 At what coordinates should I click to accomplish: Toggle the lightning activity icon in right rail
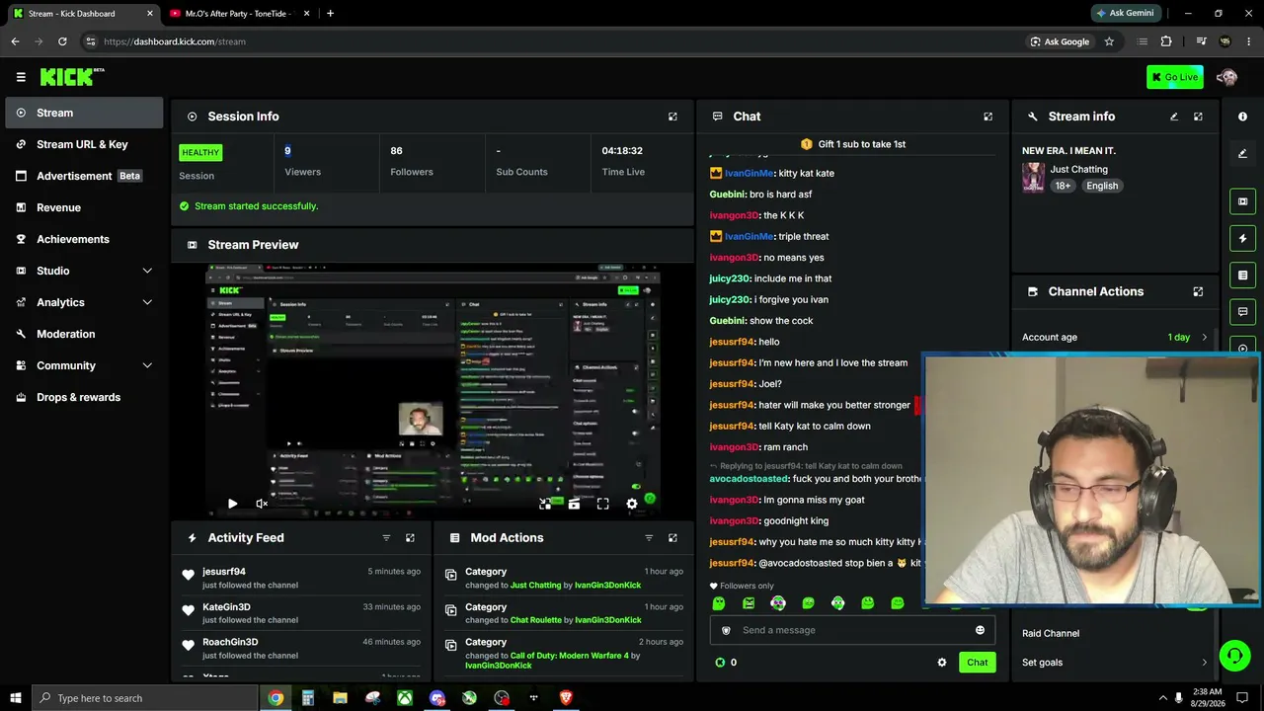[1242, 238]
